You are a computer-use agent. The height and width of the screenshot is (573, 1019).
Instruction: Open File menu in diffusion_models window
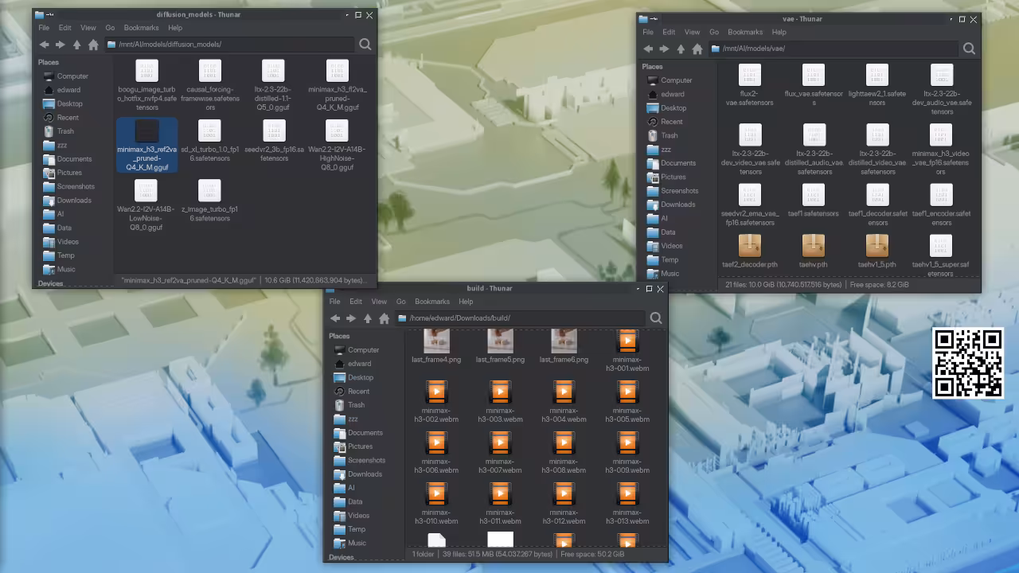coord(44,28)
